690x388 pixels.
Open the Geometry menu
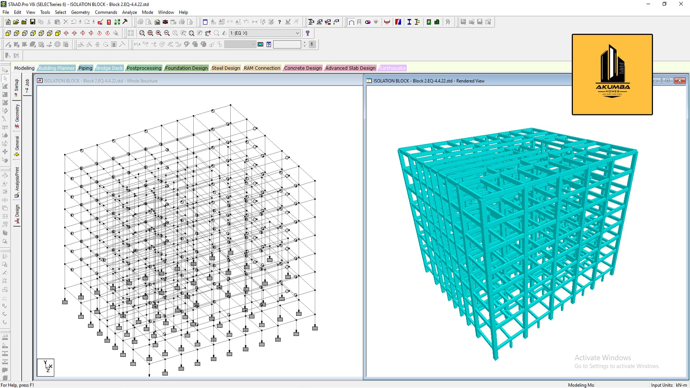pos(80,12)
